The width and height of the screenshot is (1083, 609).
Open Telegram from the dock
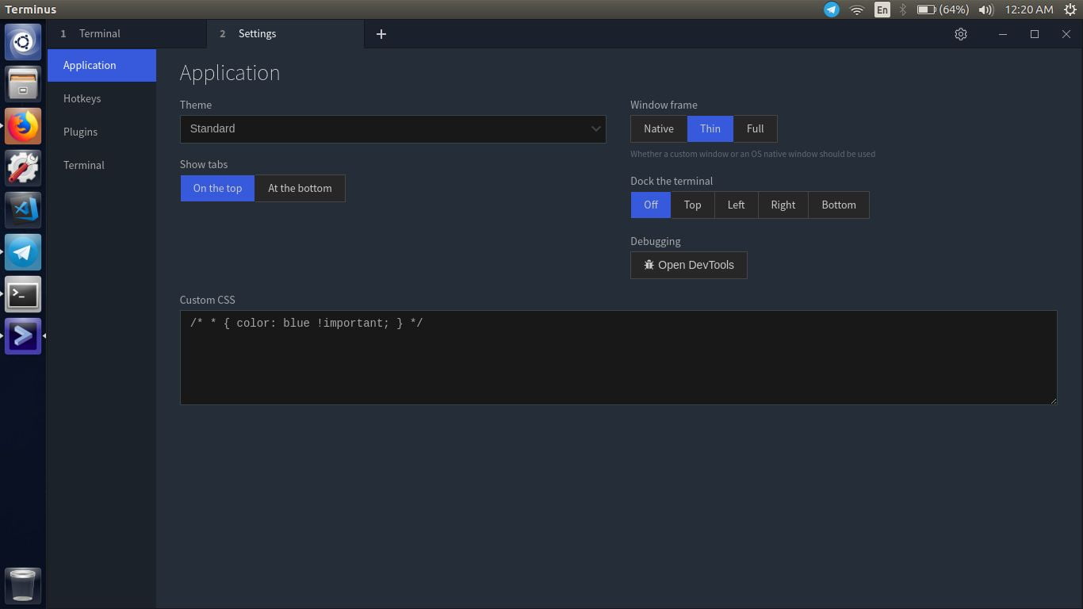pyautogui.click(x=23, y=252)
